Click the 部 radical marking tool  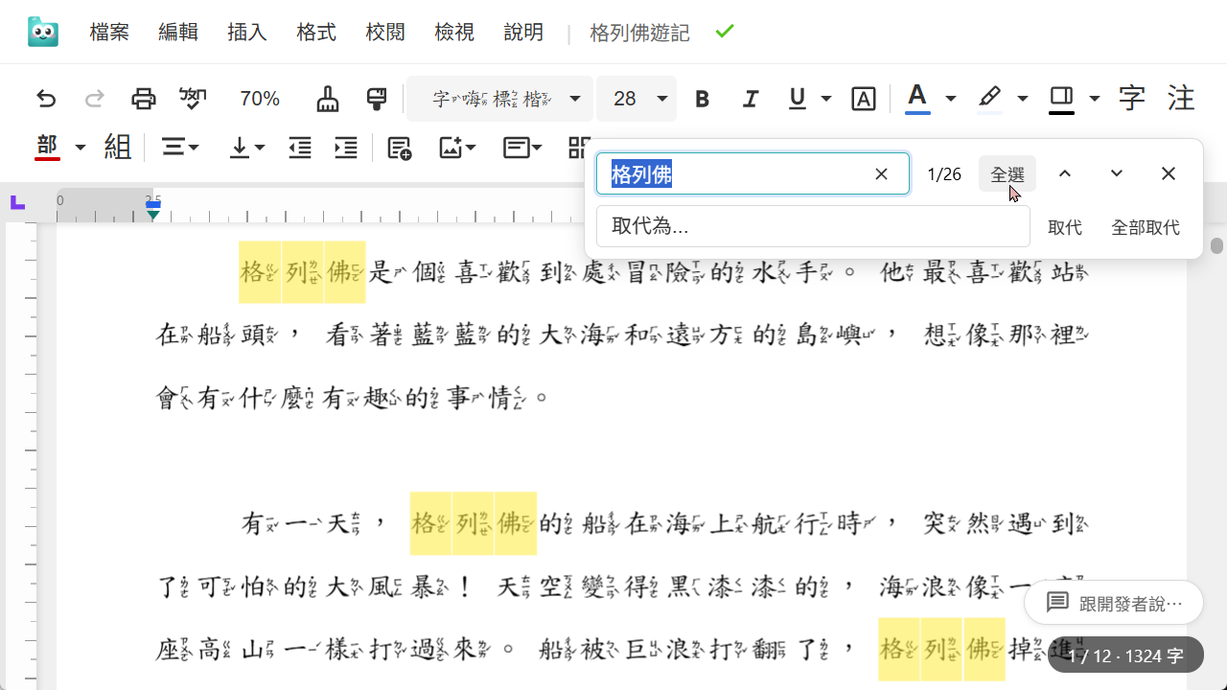[47, 148]
